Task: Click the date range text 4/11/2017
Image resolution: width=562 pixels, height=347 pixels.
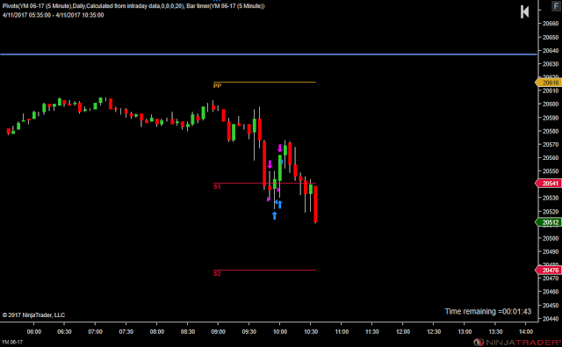Action: [x=53, y=15]
